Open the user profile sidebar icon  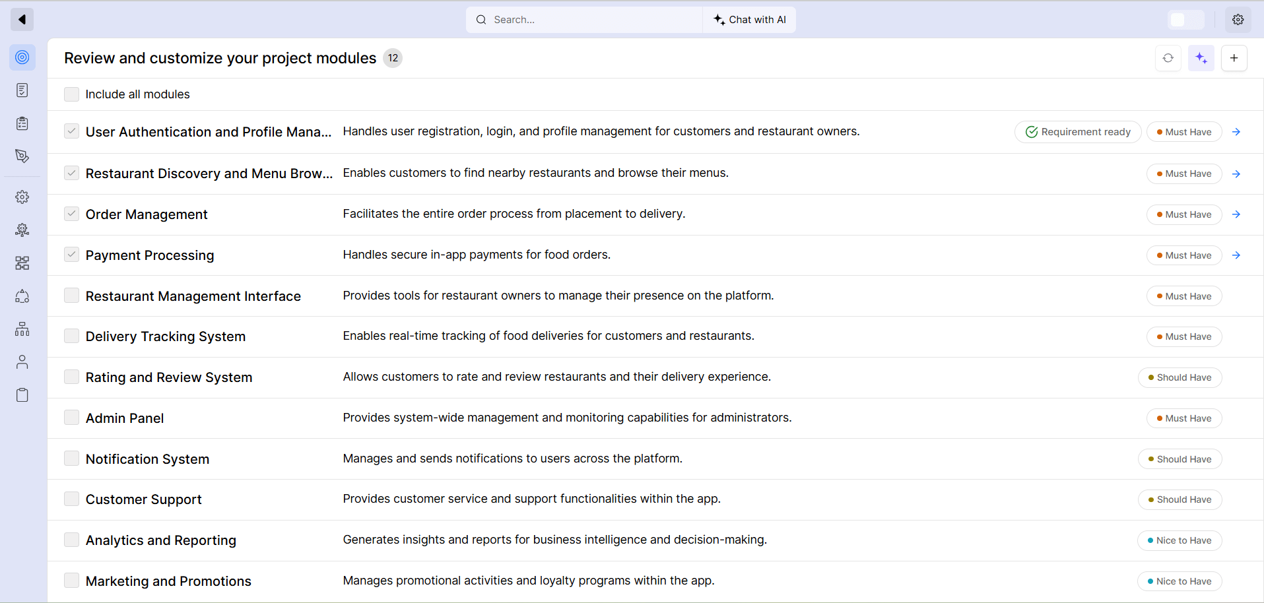22,362
